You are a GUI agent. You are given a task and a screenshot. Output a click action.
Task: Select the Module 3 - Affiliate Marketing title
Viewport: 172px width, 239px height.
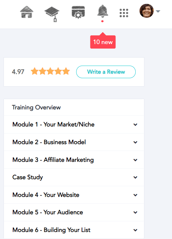point(53,160)
